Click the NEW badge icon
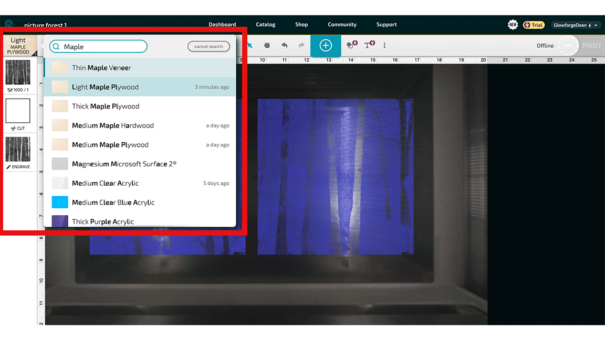The height and width of the screenshot is (340, 605). point(513,25)
